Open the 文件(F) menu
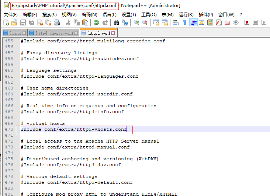The height and width of the screenshot is (196, 270). click(11, 15)
